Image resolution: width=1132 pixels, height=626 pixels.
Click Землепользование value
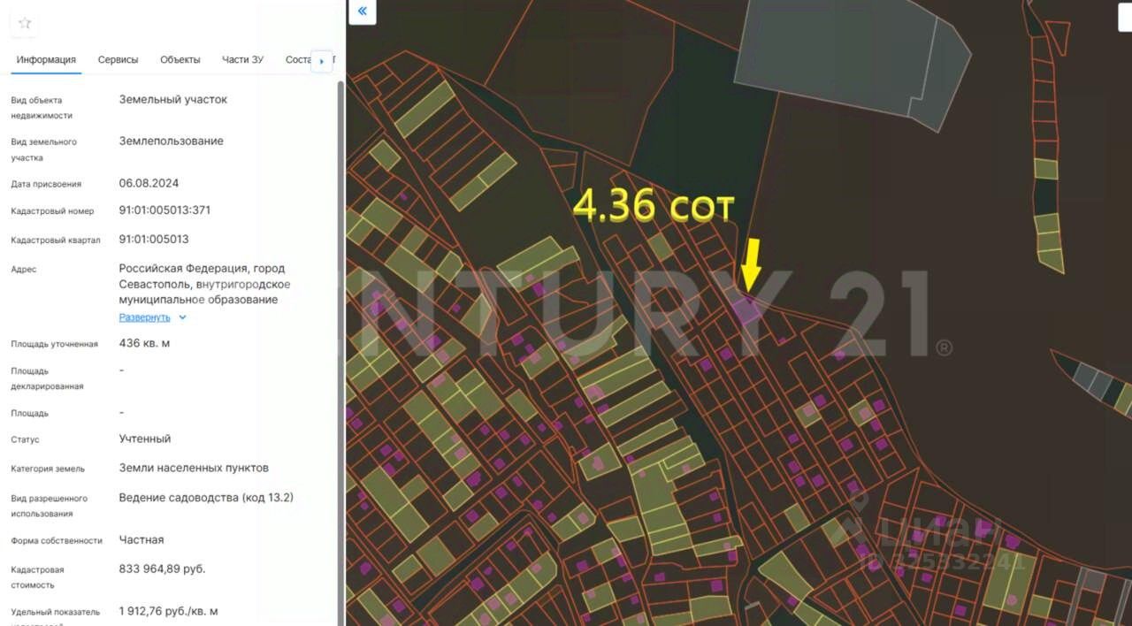point(172,141)
